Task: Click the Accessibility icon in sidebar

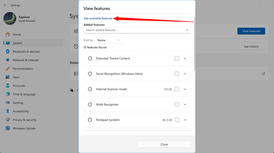Action: click(8, 111)
